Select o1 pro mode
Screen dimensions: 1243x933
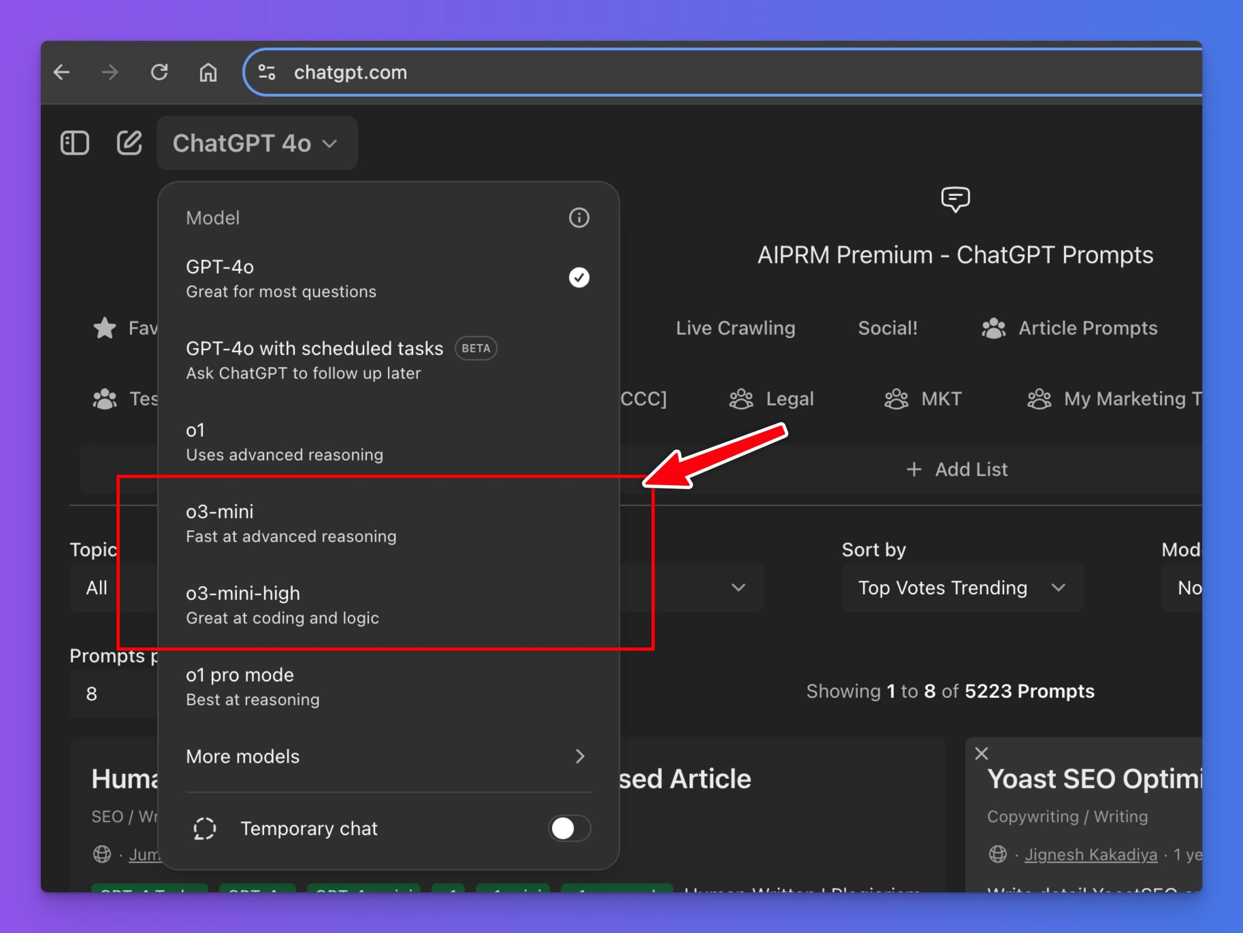[x=388, y=687]
